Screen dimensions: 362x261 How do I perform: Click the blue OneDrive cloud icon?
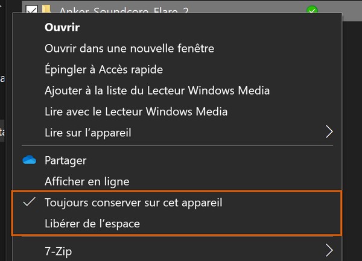[30, 160]
